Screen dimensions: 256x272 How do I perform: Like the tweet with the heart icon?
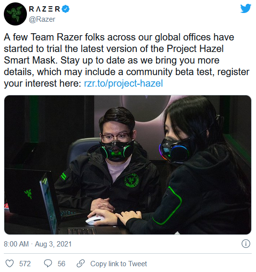tap(10, 264)
